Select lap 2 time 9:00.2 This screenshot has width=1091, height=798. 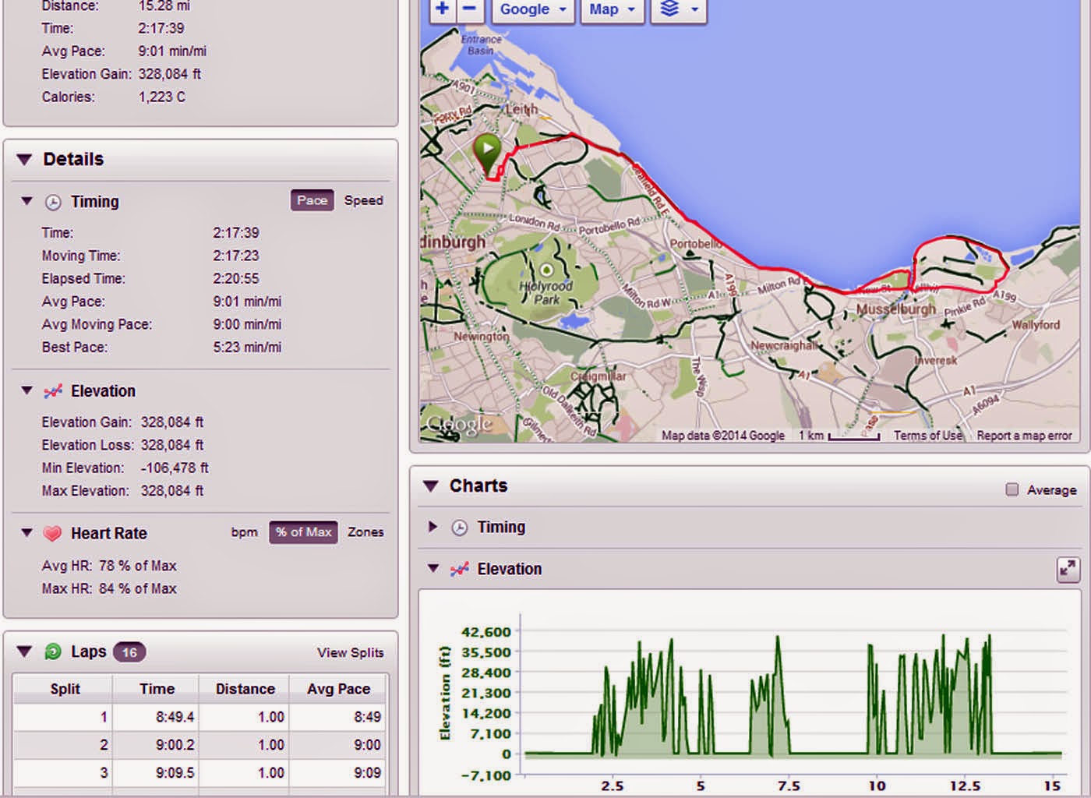pyautogui.click(x=175, y=745)
